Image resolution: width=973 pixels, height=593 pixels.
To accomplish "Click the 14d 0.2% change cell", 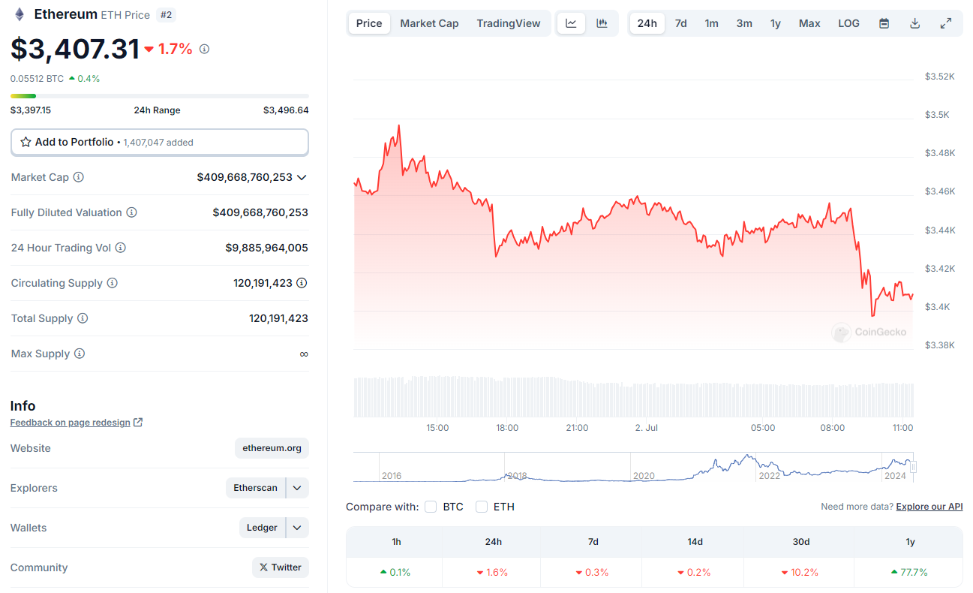I will pyautogui.click(x=694, y=572).
